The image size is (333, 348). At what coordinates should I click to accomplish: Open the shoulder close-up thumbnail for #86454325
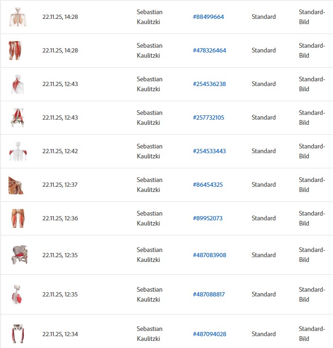(x=16, y=185)
